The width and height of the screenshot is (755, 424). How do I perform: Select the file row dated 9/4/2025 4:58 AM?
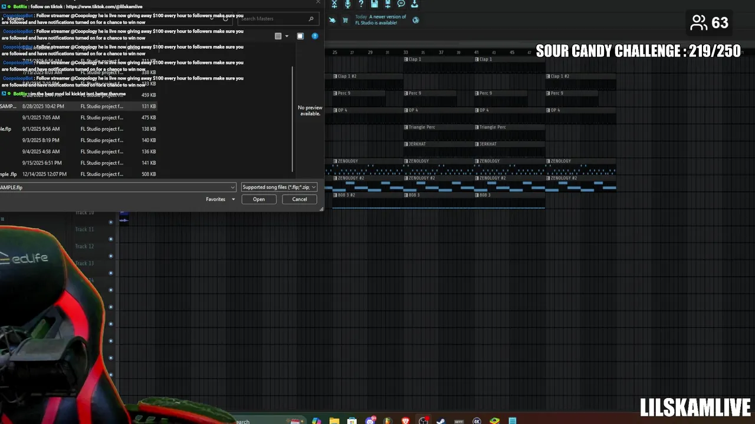(x=78, y=151)
